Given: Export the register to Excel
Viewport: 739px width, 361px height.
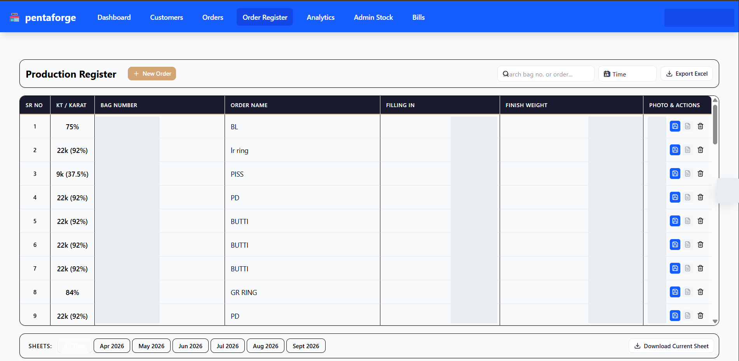Looking at the screenshot, I should point(687,74).
